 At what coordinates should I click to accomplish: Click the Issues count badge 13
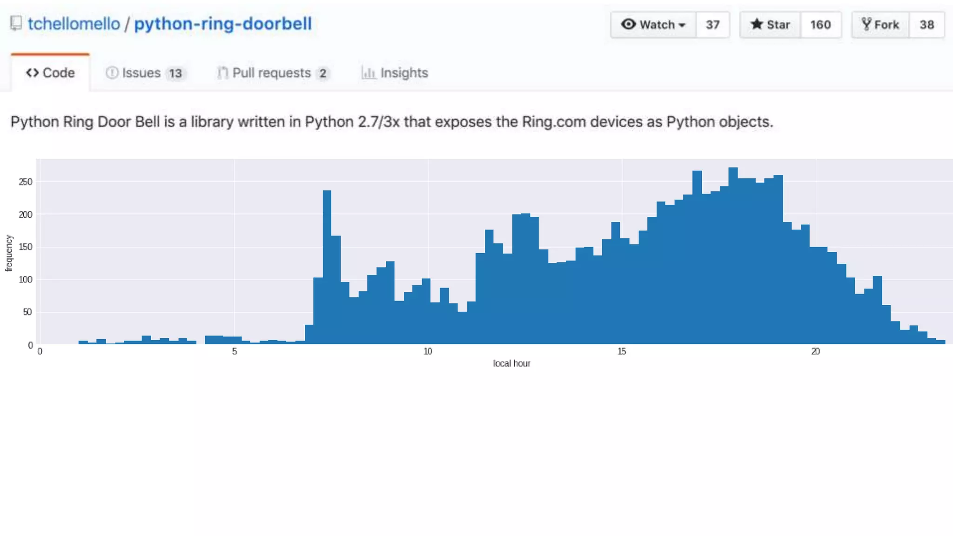pos(175,74)
